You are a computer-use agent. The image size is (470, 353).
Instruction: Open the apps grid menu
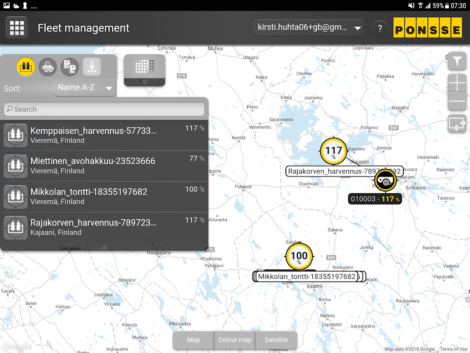(x=17, y=28)
